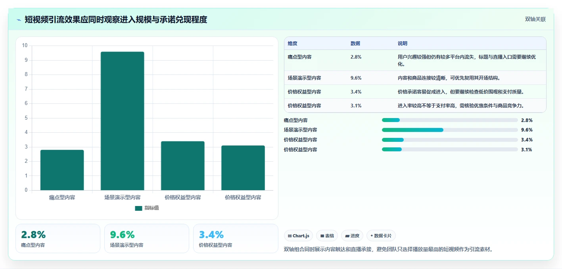Viewport: 562px width, 269px height.
Task: Click the icon on the Chart.js chip
Action: 290,236
